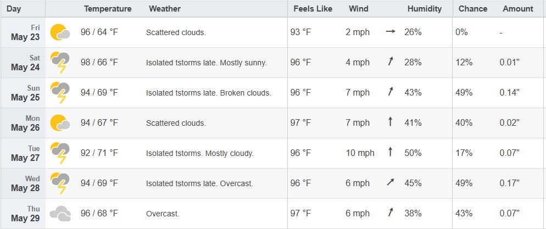Viewport: 546px width, 229px height.
Task: Click the 0.17" amount for May 28
Action: point(509,183)
